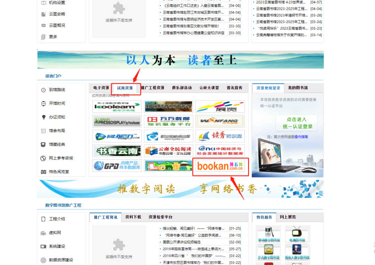Open the 云岭大讲堂 tab
The height and width of the screenshot is (265, 375).
(209, 88)
